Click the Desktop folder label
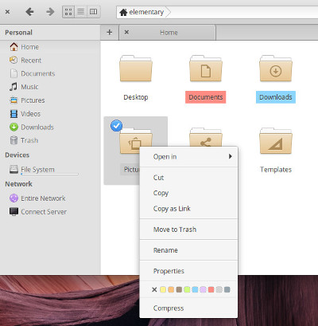Image resolution: width=318 pixels, height=326 pixels. (136, 97)
